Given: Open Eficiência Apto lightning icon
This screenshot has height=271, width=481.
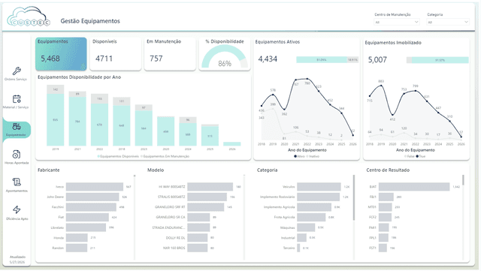Looking at the screenshot, I should tap(17, 209).
